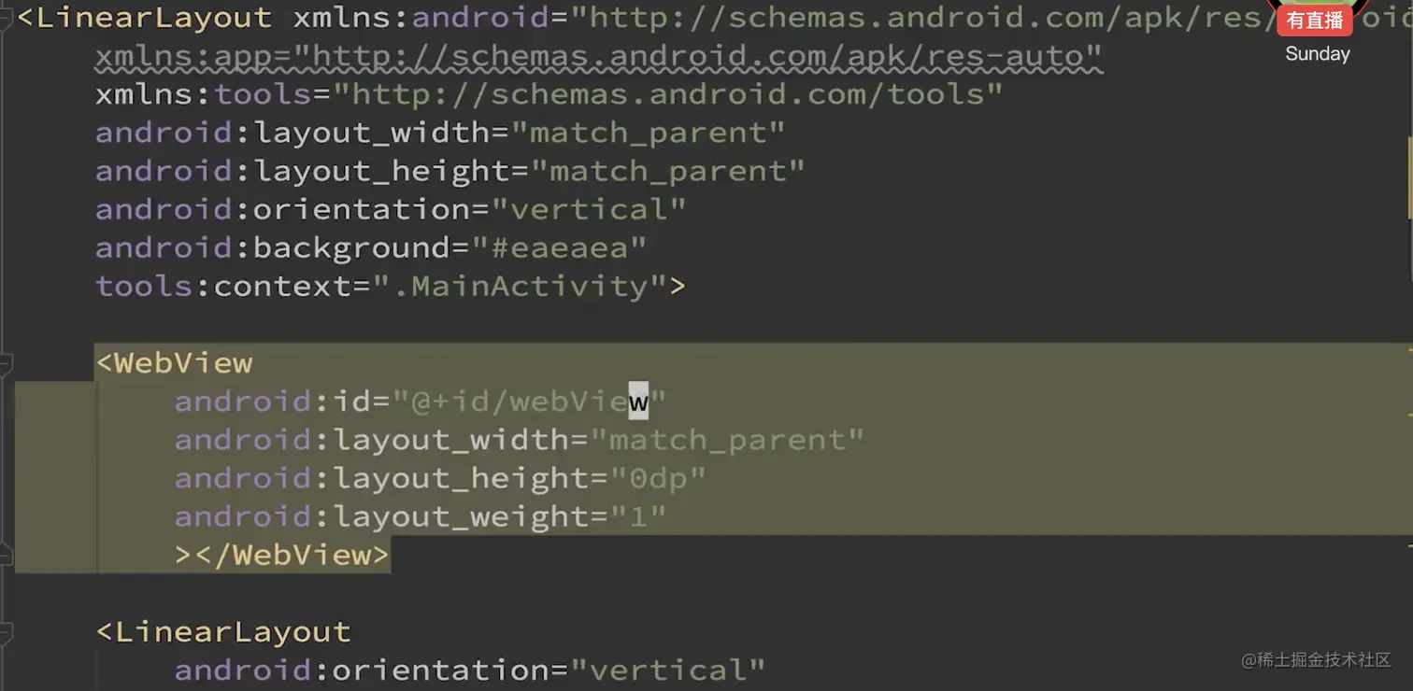
Task: Click the nested <LinearLayout tag name
Action: (232, 632)
